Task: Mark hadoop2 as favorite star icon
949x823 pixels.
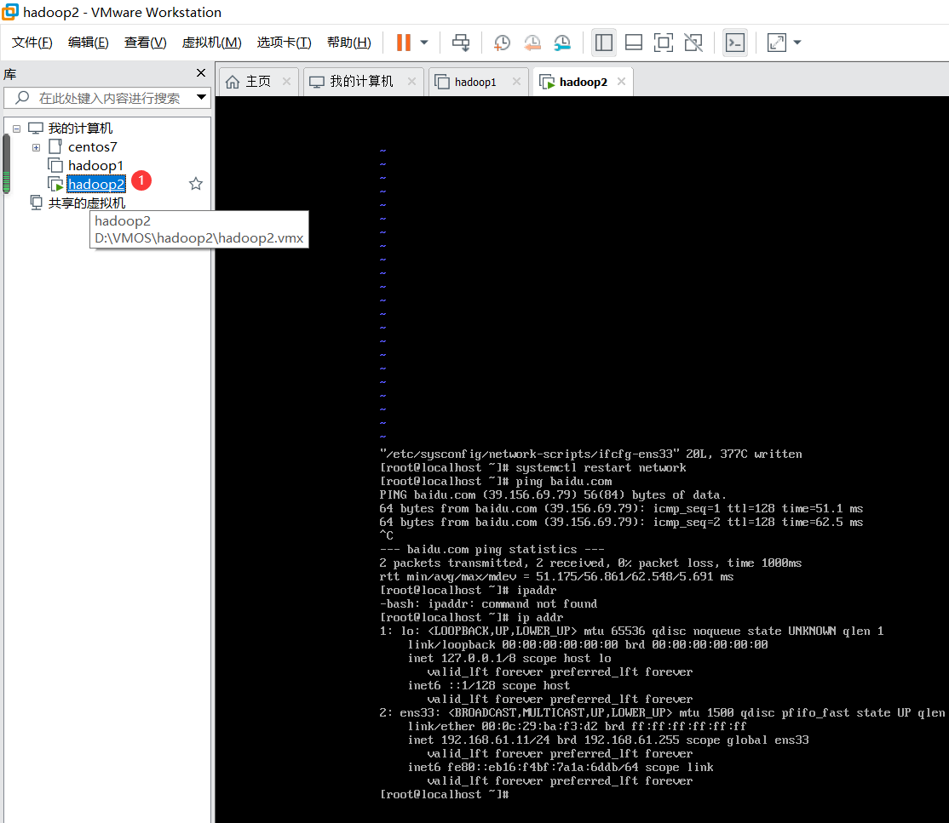Action: tap(195, 184)
